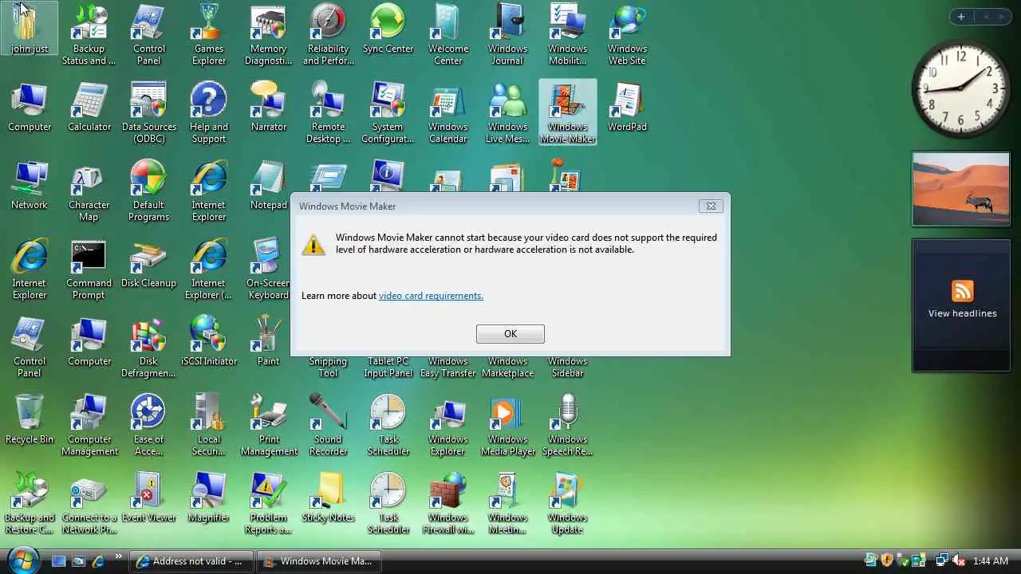The width and height of the screenshot is (1021, 574).
Task: Open the john just user folder
Action: click(30, 29)
